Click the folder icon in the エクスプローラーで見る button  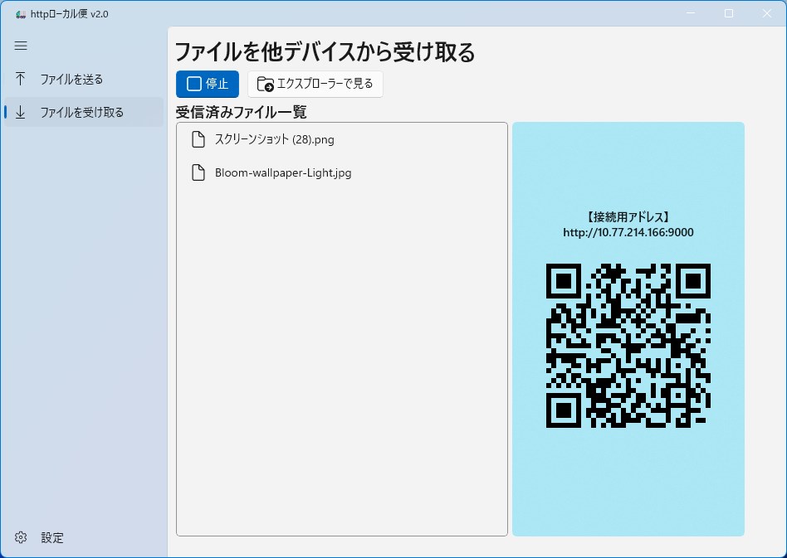point(265,84)
